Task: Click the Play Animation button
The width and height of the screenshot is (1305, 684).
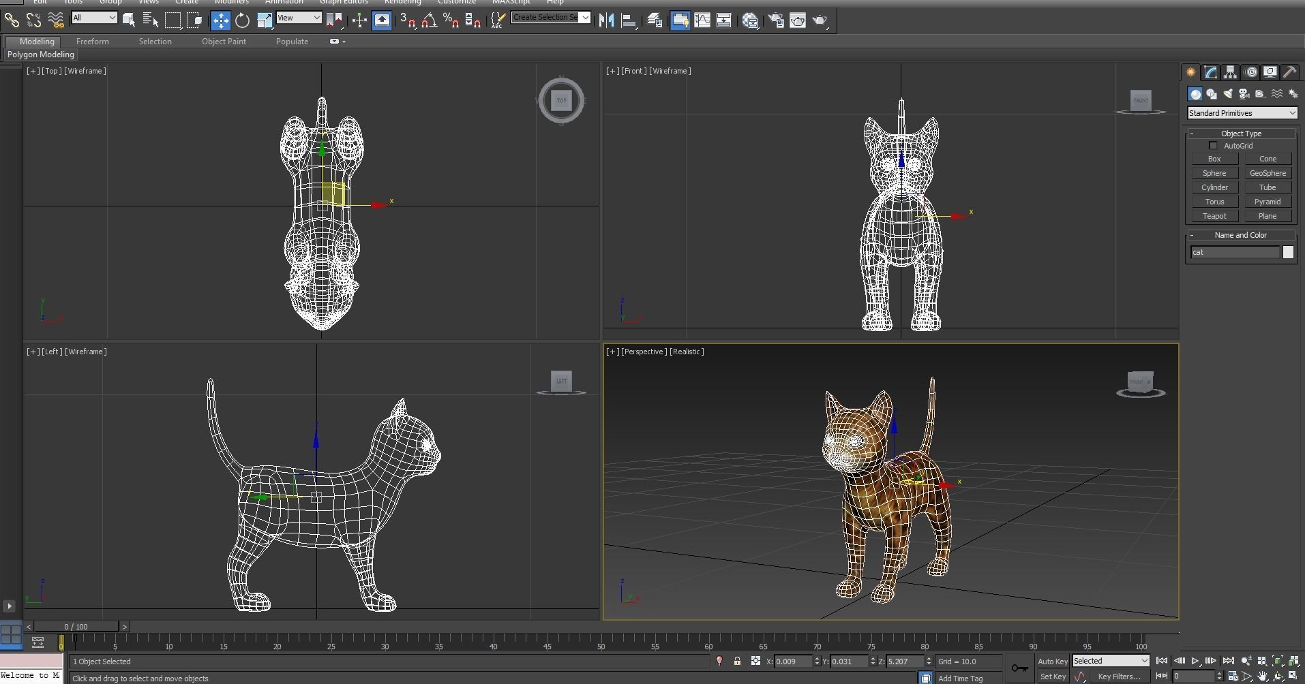Action: (1195, 661)
